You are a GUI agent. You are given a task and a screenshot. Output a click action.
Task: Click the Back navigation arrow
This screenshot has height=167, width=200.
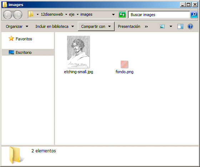(x=7, y=15)
